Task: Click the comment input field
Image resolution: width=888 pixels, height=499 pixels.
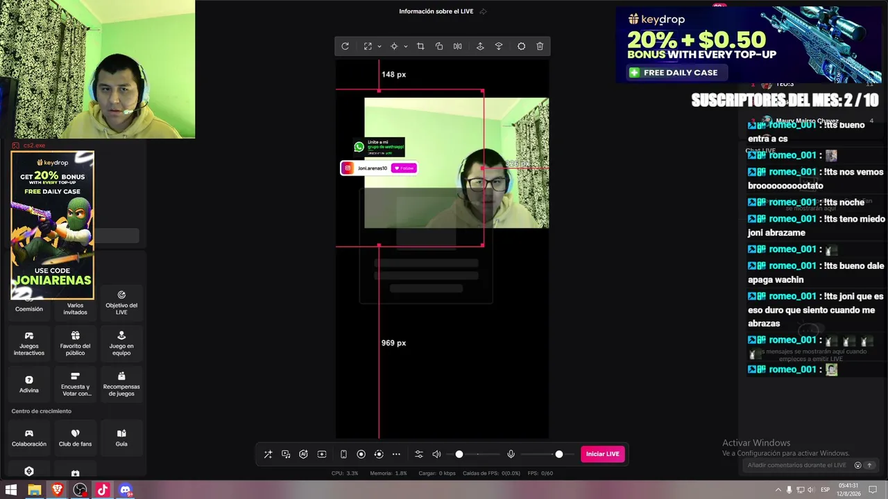Action: pyautogui.click(x=798, y=465)
